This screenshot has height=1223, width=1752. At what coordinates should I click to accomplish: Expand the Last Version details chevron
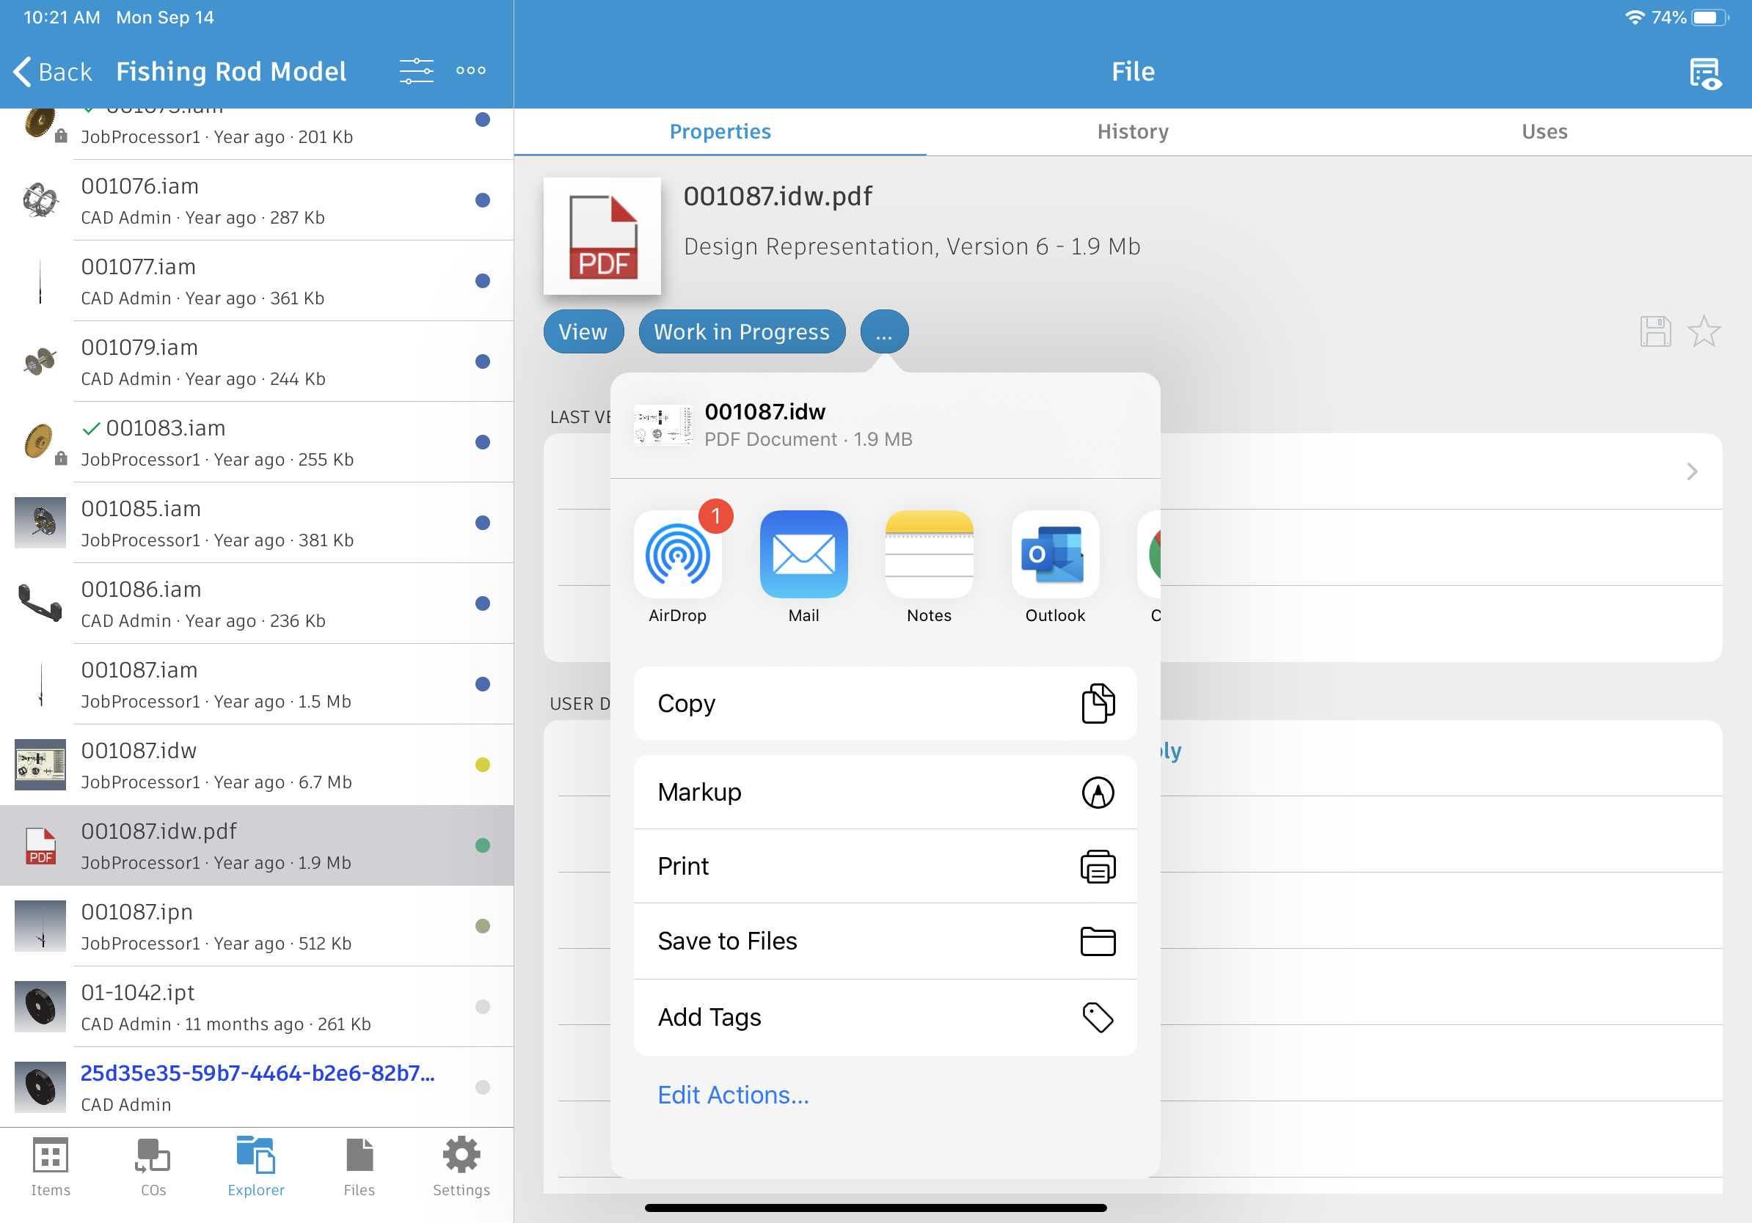[1693, 471]
